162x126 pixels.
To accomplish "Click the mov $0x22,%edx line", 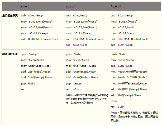I will [123, 27].
